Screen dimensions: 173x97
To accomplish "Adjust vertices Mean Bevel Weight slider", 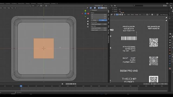I will pos(99,24).
